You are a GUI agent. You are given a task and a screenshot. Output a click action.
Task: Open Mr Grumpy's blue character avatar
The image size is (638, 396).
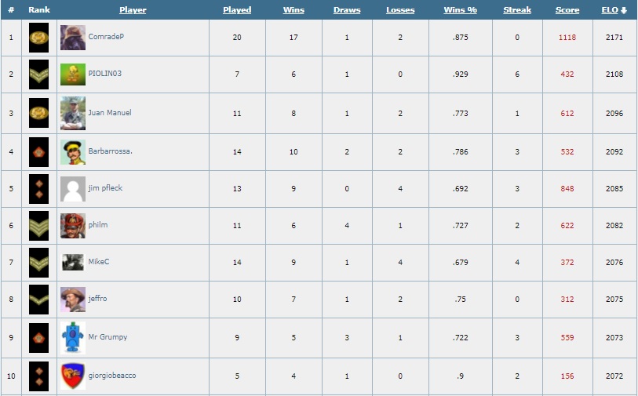point(73,337)
